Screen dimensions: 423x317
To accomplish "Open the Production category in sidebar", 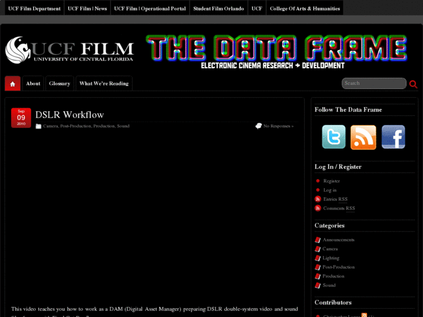I will point(333,276).
